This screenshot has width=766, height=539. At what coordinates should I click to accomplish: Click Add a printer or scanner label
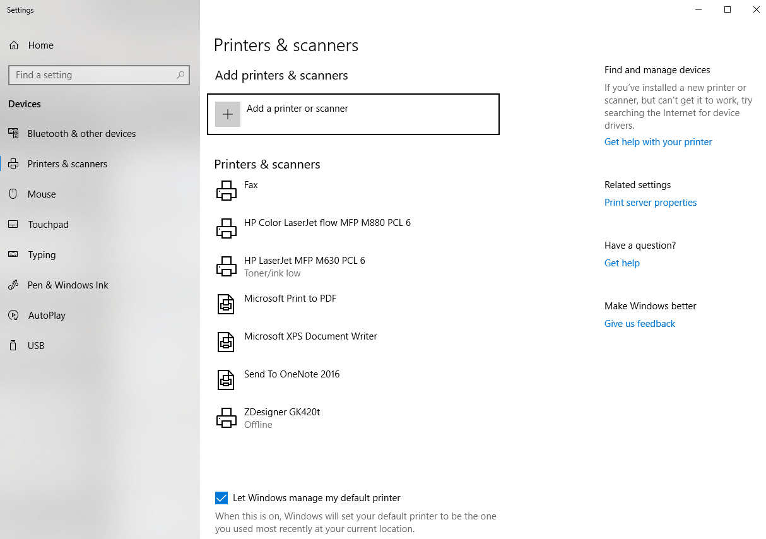[x=297, y=109]
